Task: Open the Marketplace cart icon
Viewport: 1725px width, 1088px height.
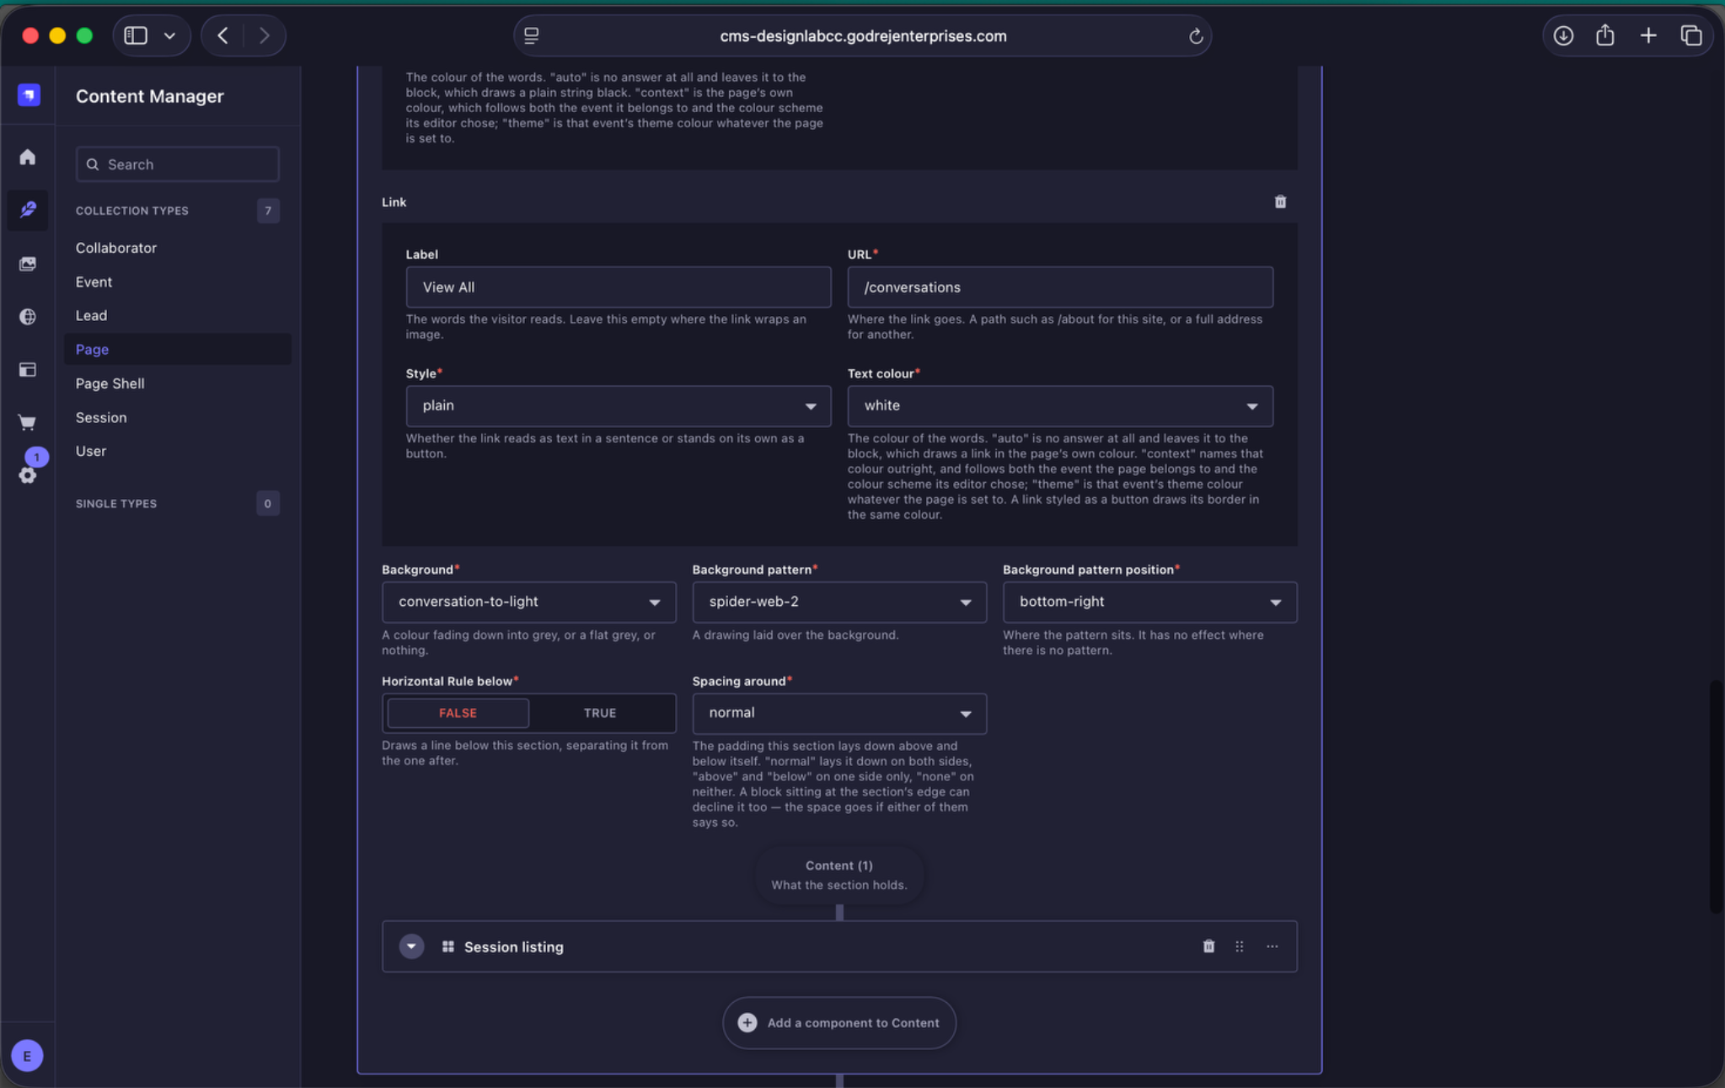Action: coord(28,422)
